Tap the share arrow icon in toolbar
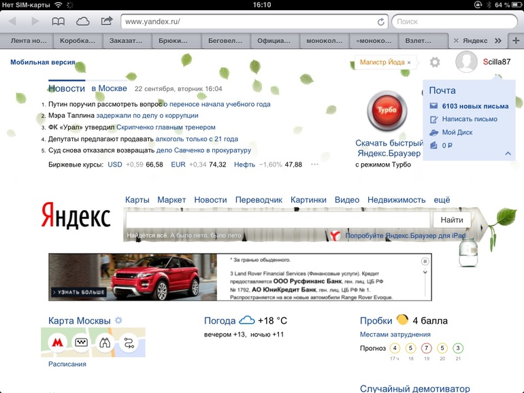This screenshot has width=524, height=393. [106, 21]
